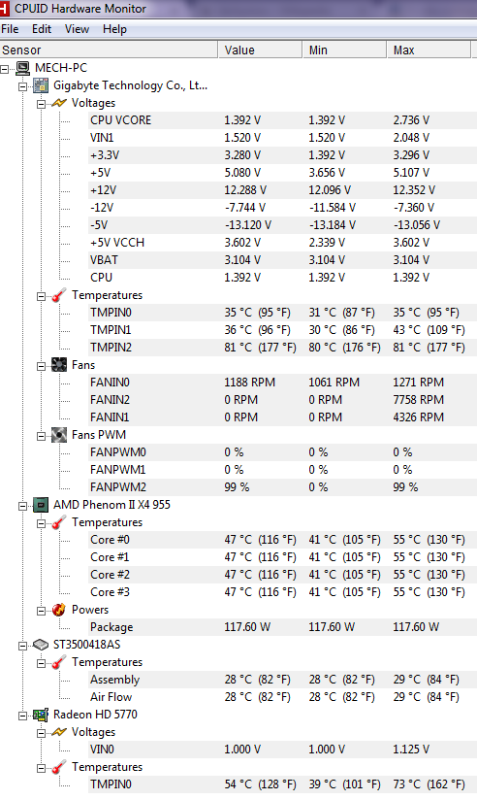Click the AMD Phenom II X4 955 CPU icon

[41, 505]
